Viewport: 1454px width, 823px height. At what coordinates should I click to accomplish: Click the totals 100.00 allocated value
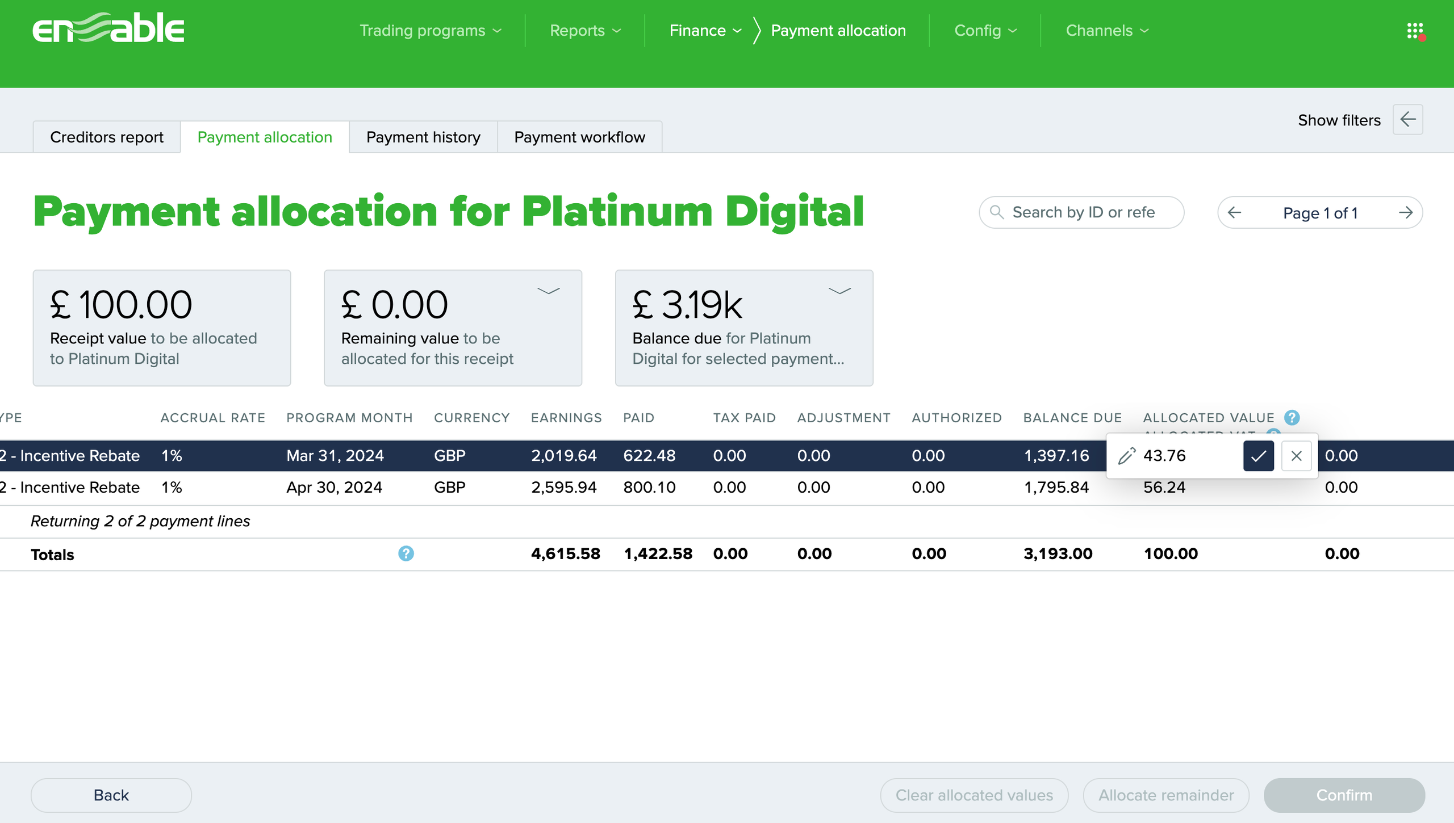click(x=1171, y=554)
